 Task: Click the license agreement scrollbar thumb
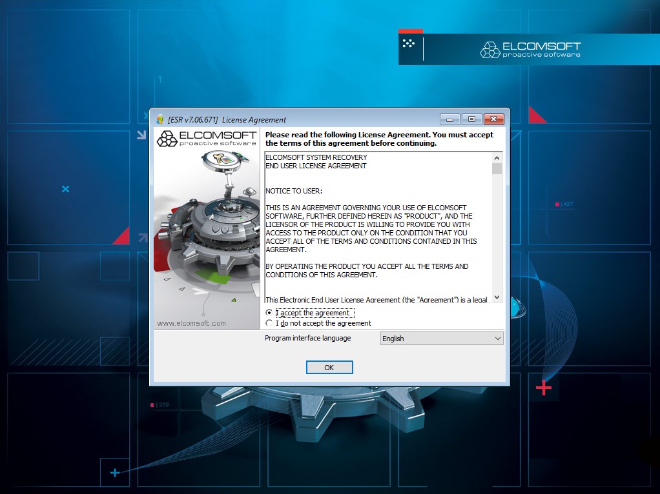point(497,169)
